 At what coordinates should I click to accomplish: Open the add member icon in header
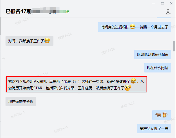pyautogui.click(x=168, y=12)
